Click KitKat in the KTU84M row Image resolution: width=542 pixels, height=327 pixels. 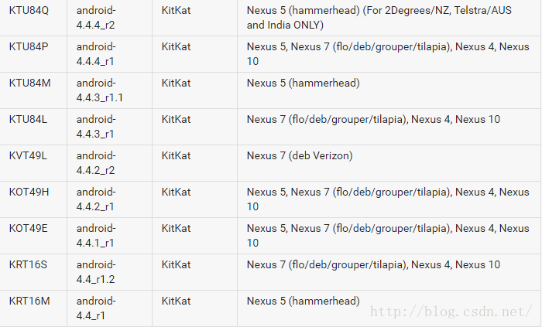pyautogui.click(x=177, y=83)
